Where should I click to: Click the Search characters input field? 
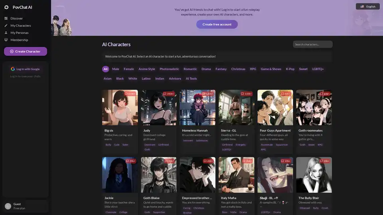point(312,44)
